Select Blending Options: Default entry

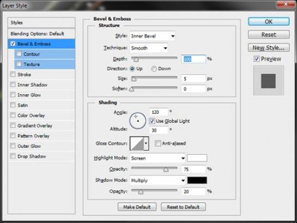click(37, 34)
